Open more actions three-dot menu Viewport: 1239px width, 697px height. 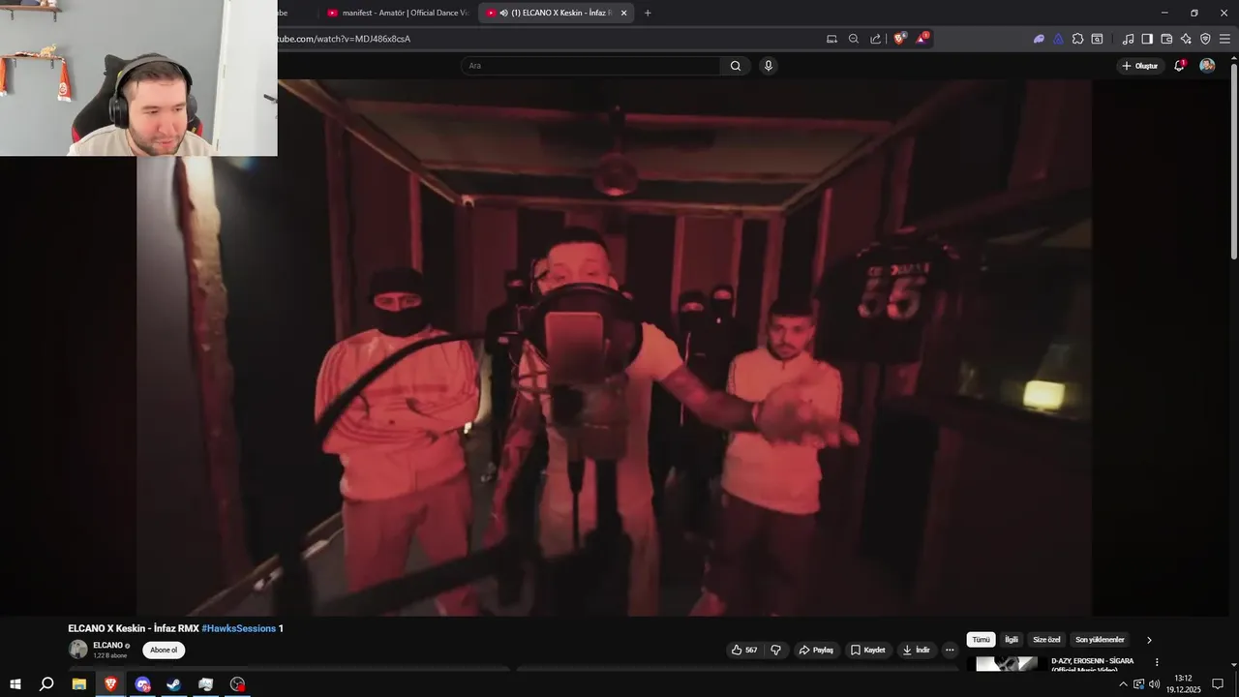coord(951,650)
